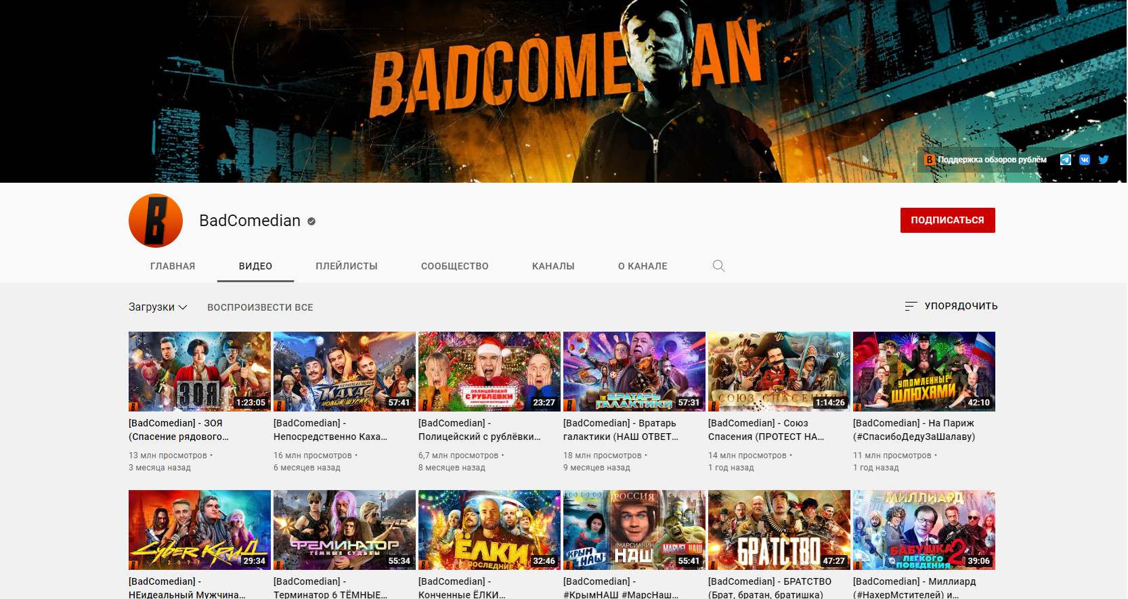Viewport: 1128px width, 599px height.
Task: Click the BadComedian channel name
Action: [250, 221]
